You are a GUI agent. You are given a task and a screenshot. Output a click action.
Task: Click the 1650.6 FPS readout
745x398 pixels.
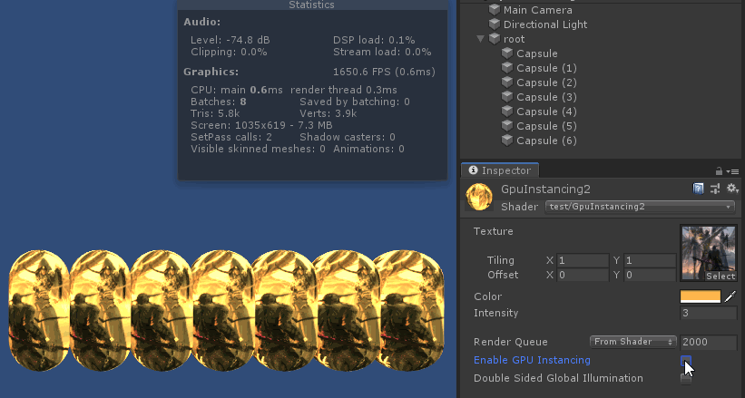click(384, 72)
